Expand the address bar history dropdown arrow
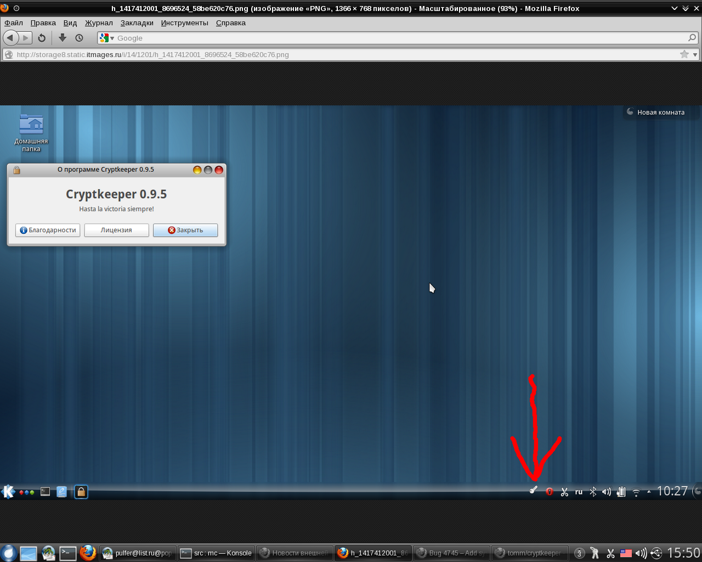 point(695,54)
